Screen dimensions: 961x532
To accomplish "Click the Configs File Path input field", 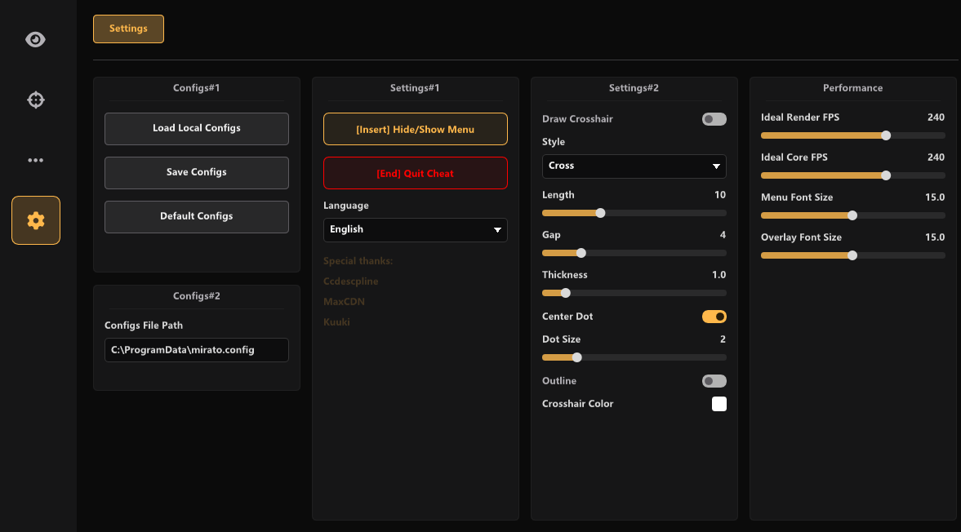I will pyautogui.click(x=197, y=350).
